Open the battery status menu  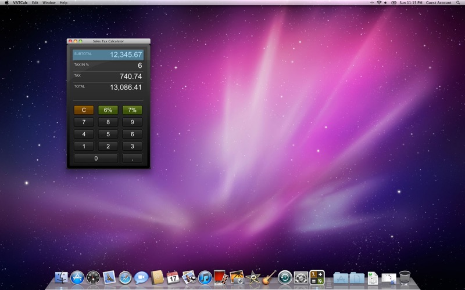click(x=394, y=3)
